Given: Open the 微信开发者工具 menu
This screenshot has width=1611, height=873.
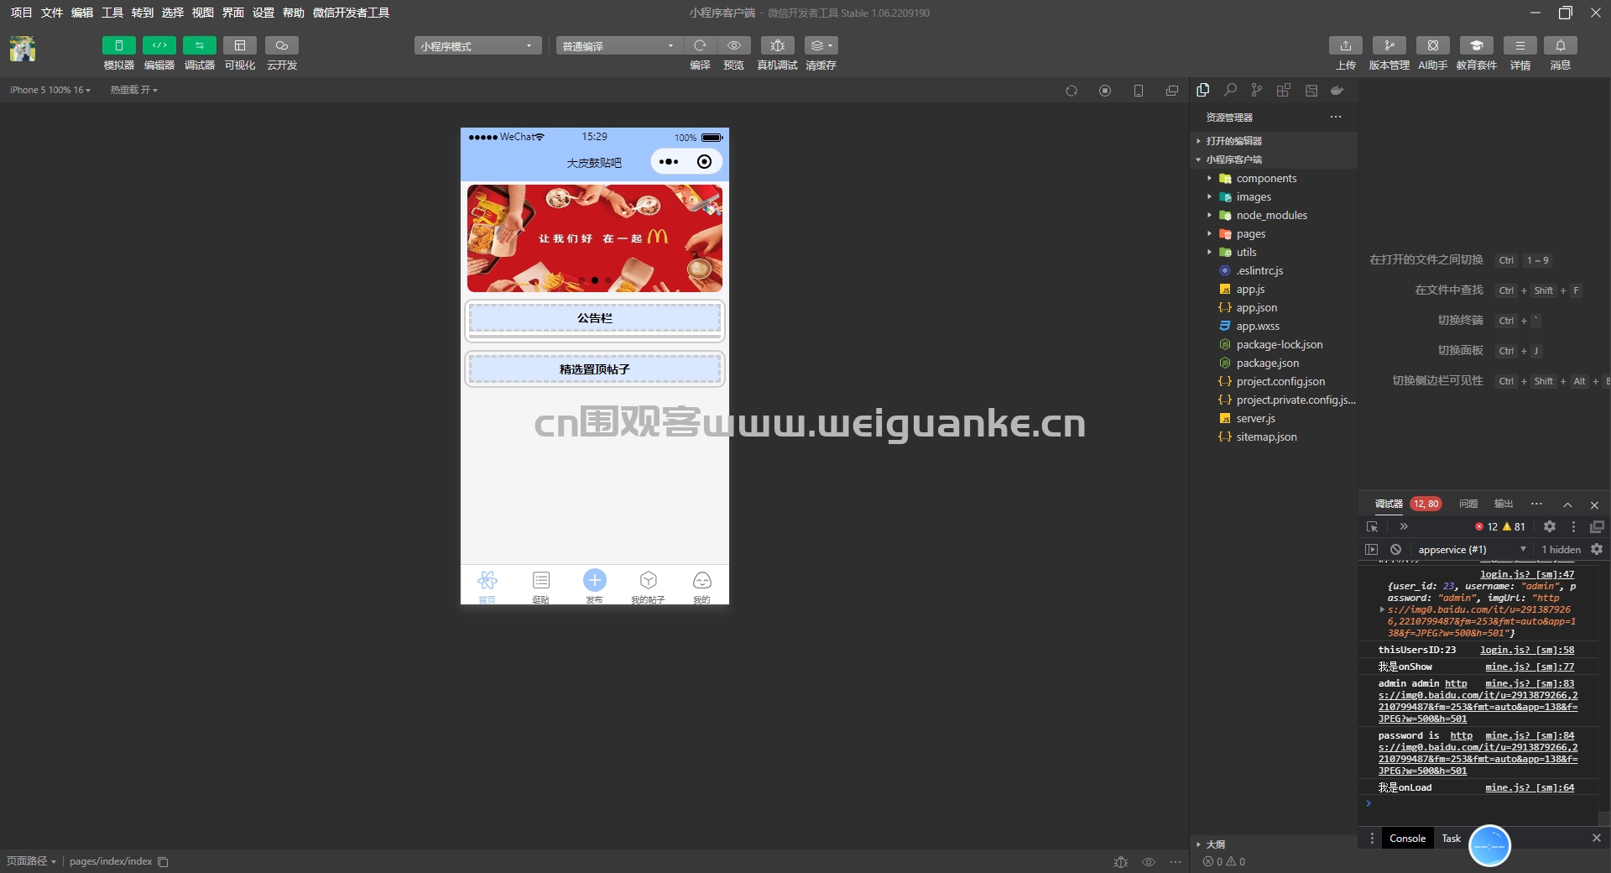Looking at the screenshot, I should coord(351,13).
